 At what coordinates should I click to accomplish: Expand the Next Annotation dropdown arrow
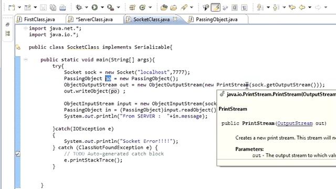point(268,7)
